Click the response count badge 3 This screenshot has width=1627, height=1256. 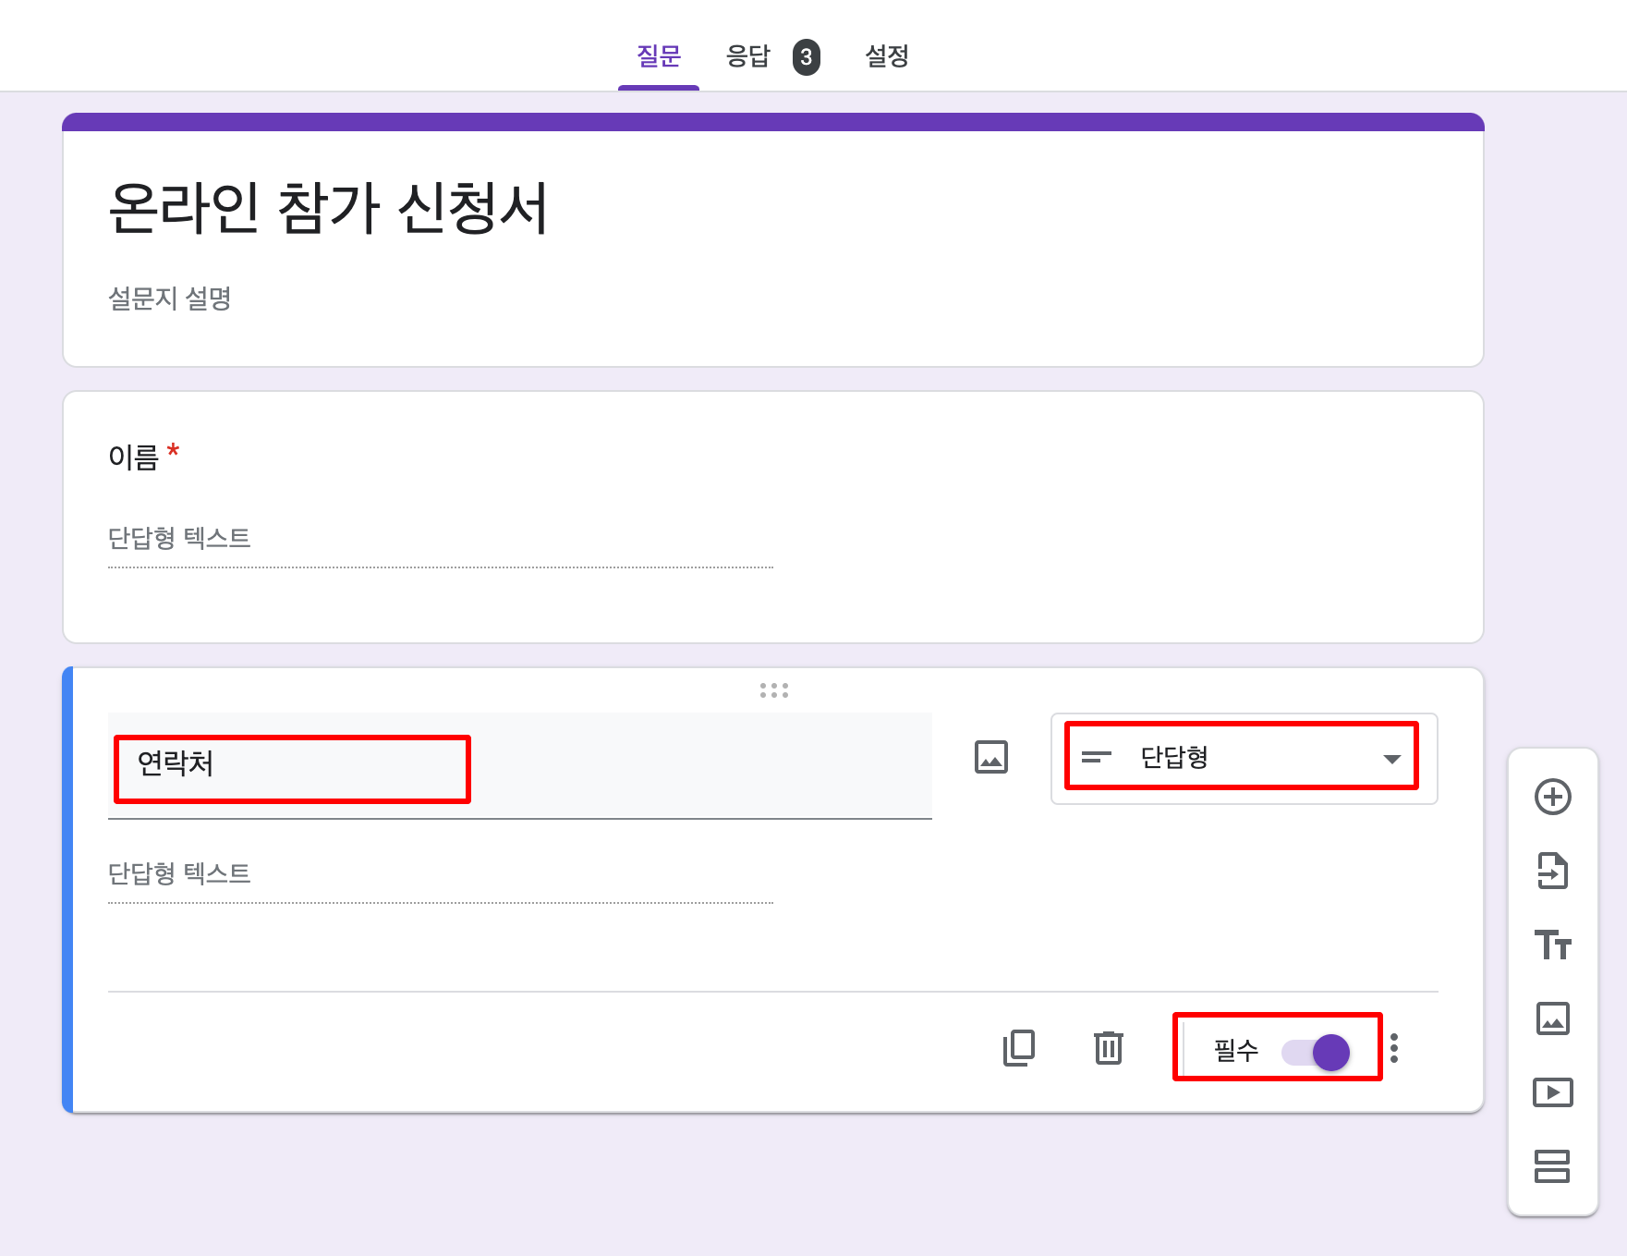point(807,57)
